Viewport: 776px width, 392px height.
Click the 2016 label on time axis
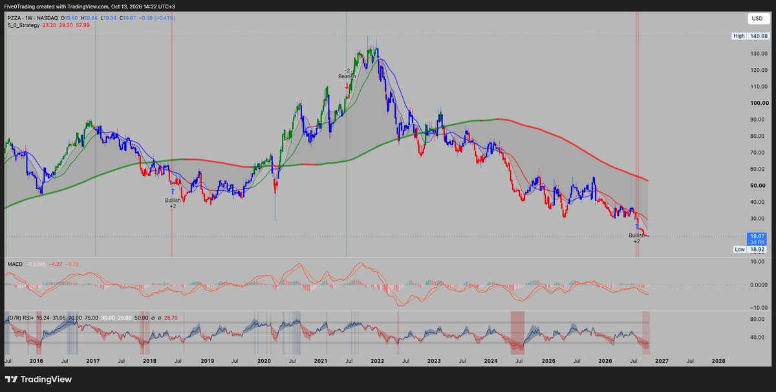[36, 360]
